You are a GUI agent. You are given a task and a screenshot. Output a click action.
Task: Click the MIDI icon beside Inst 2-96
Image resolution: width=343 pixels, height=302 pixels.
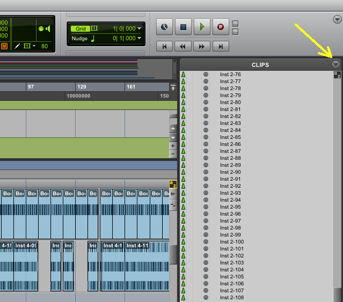pyautogui.click(x=206, y=213)
